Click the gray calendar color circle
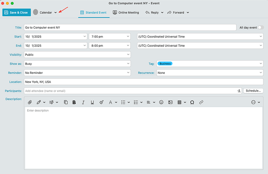268x174 pixels. pyautogui.click(x=36, y=12)
